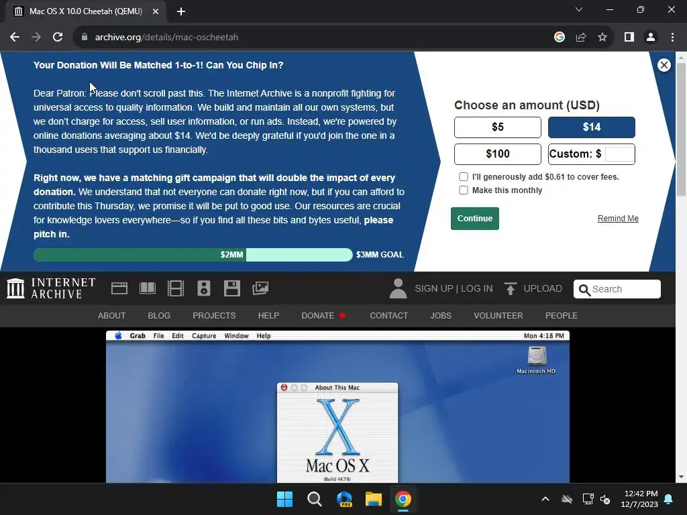Click the UPLOAD link text

point(542,288)
